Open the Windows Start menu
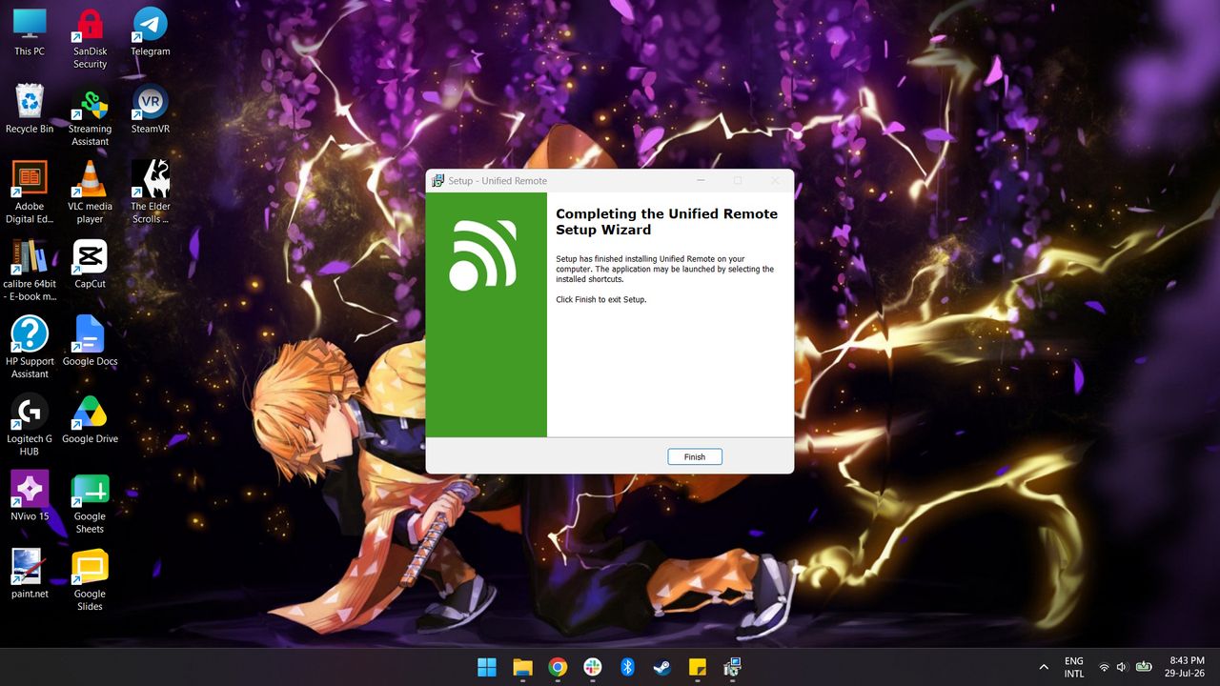This screenshot has height=686, width=1220. point(487,667)
